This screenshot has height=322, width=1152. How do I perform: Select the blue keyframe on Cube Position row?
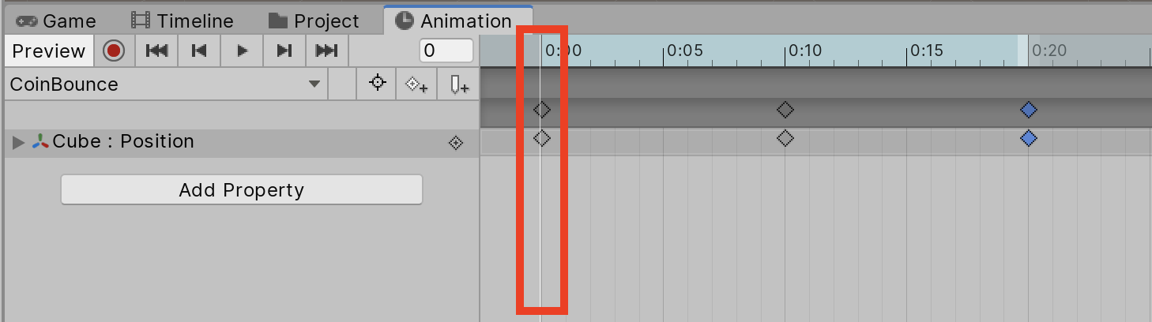point(1028,139)
